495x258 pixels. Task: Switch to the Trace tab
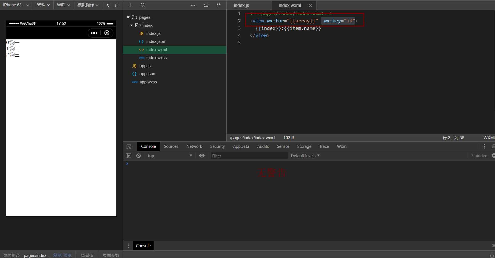(324, 146)
